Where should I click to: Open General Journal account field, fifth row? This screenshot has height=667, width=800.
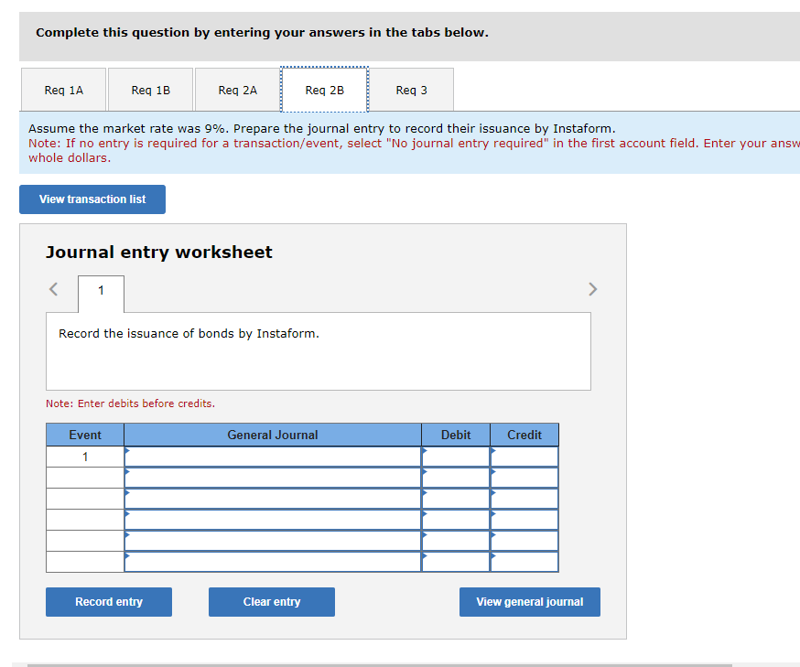(x=273, y=541)
